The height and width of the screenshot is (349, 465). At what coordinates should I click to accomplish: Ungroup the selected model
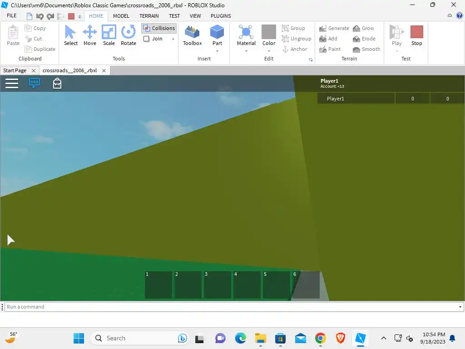point(297,39)
